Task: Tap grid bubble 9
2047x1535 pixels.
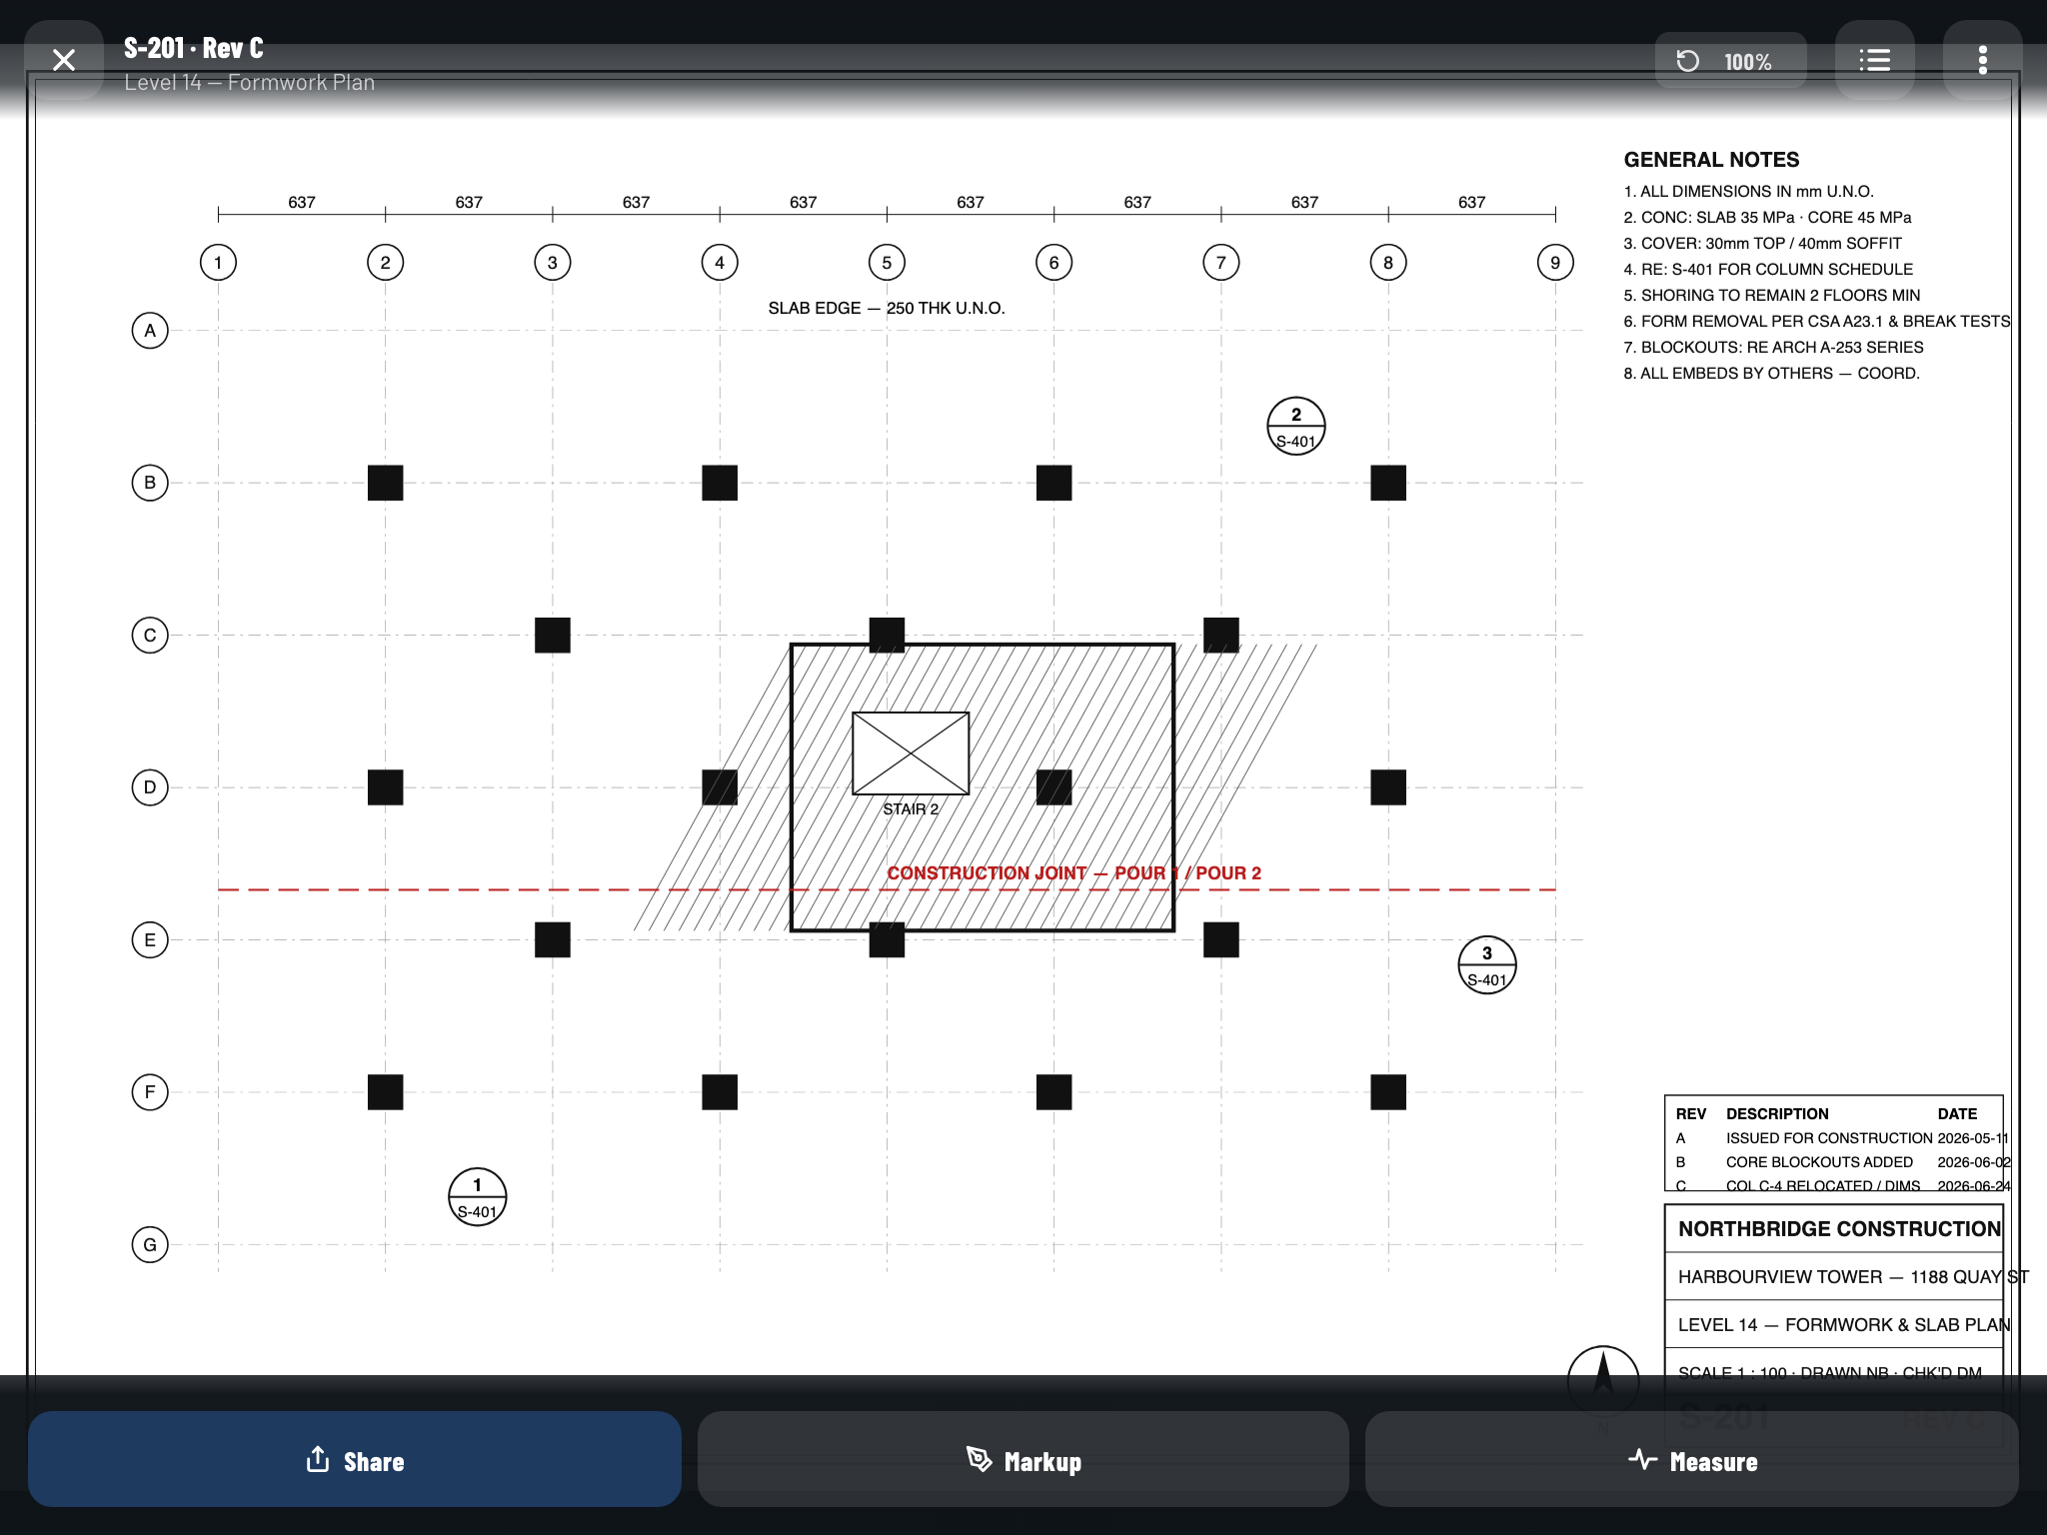Action: coord(1555,263)
